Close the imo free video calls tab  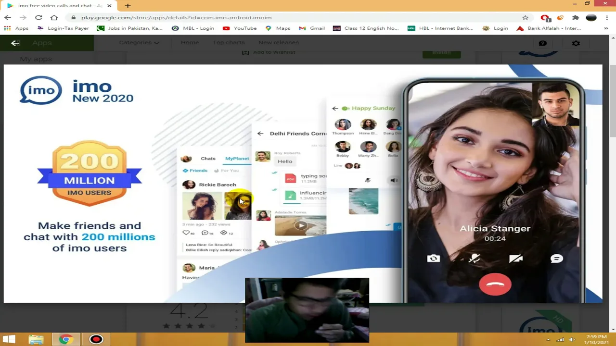(x=109, y=6)
